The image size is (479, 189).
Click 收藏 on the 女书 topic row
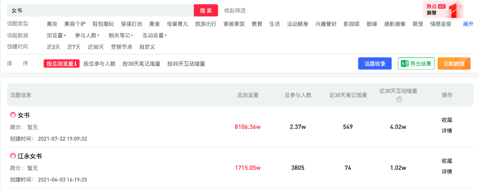click(x=447, y=120)
